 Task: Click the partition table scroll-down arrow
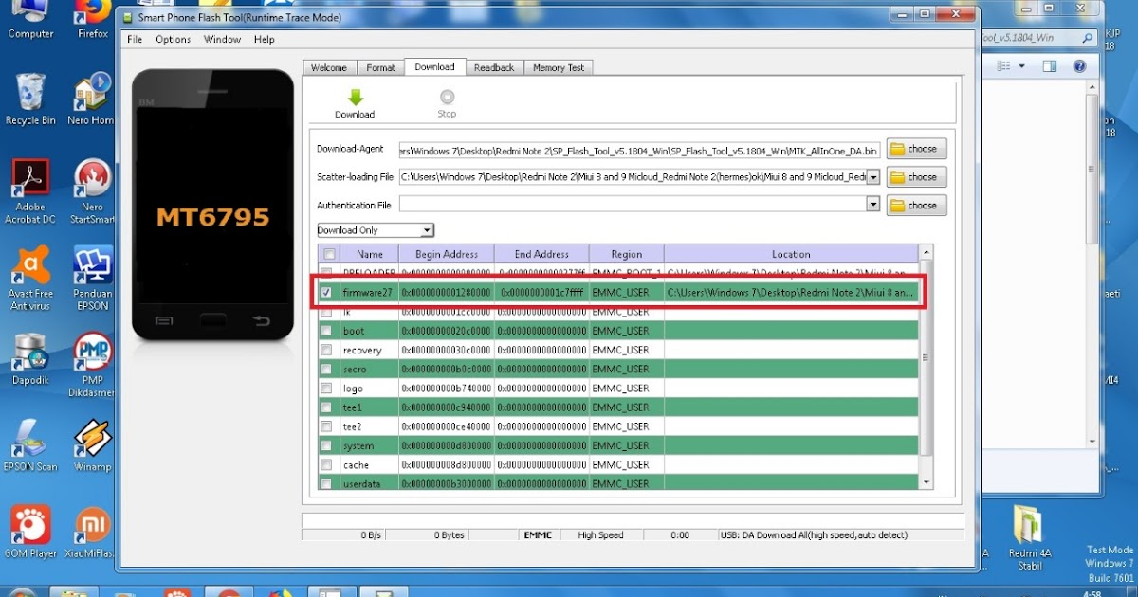point(927,483)
